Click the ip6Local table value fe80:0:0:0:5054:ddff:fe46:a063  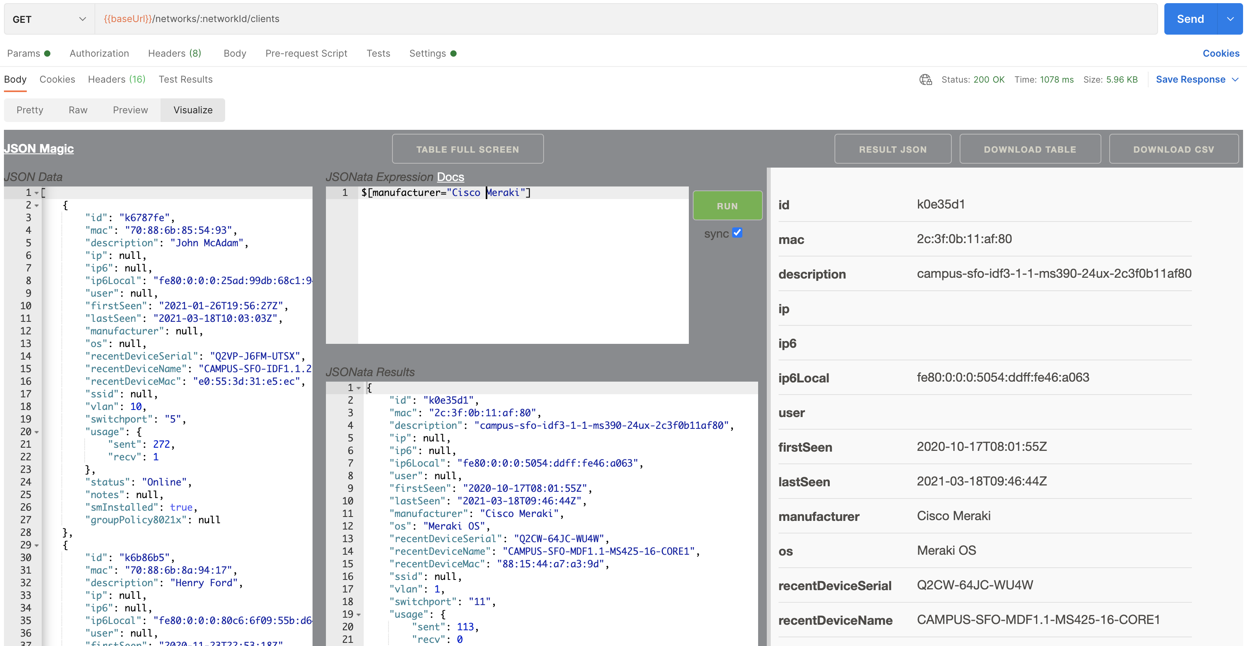(x=1003, y=377)
